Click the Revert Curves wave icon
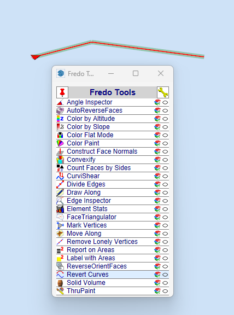The height and width of the screenshot is (315, 234). (x=60, y=275)
